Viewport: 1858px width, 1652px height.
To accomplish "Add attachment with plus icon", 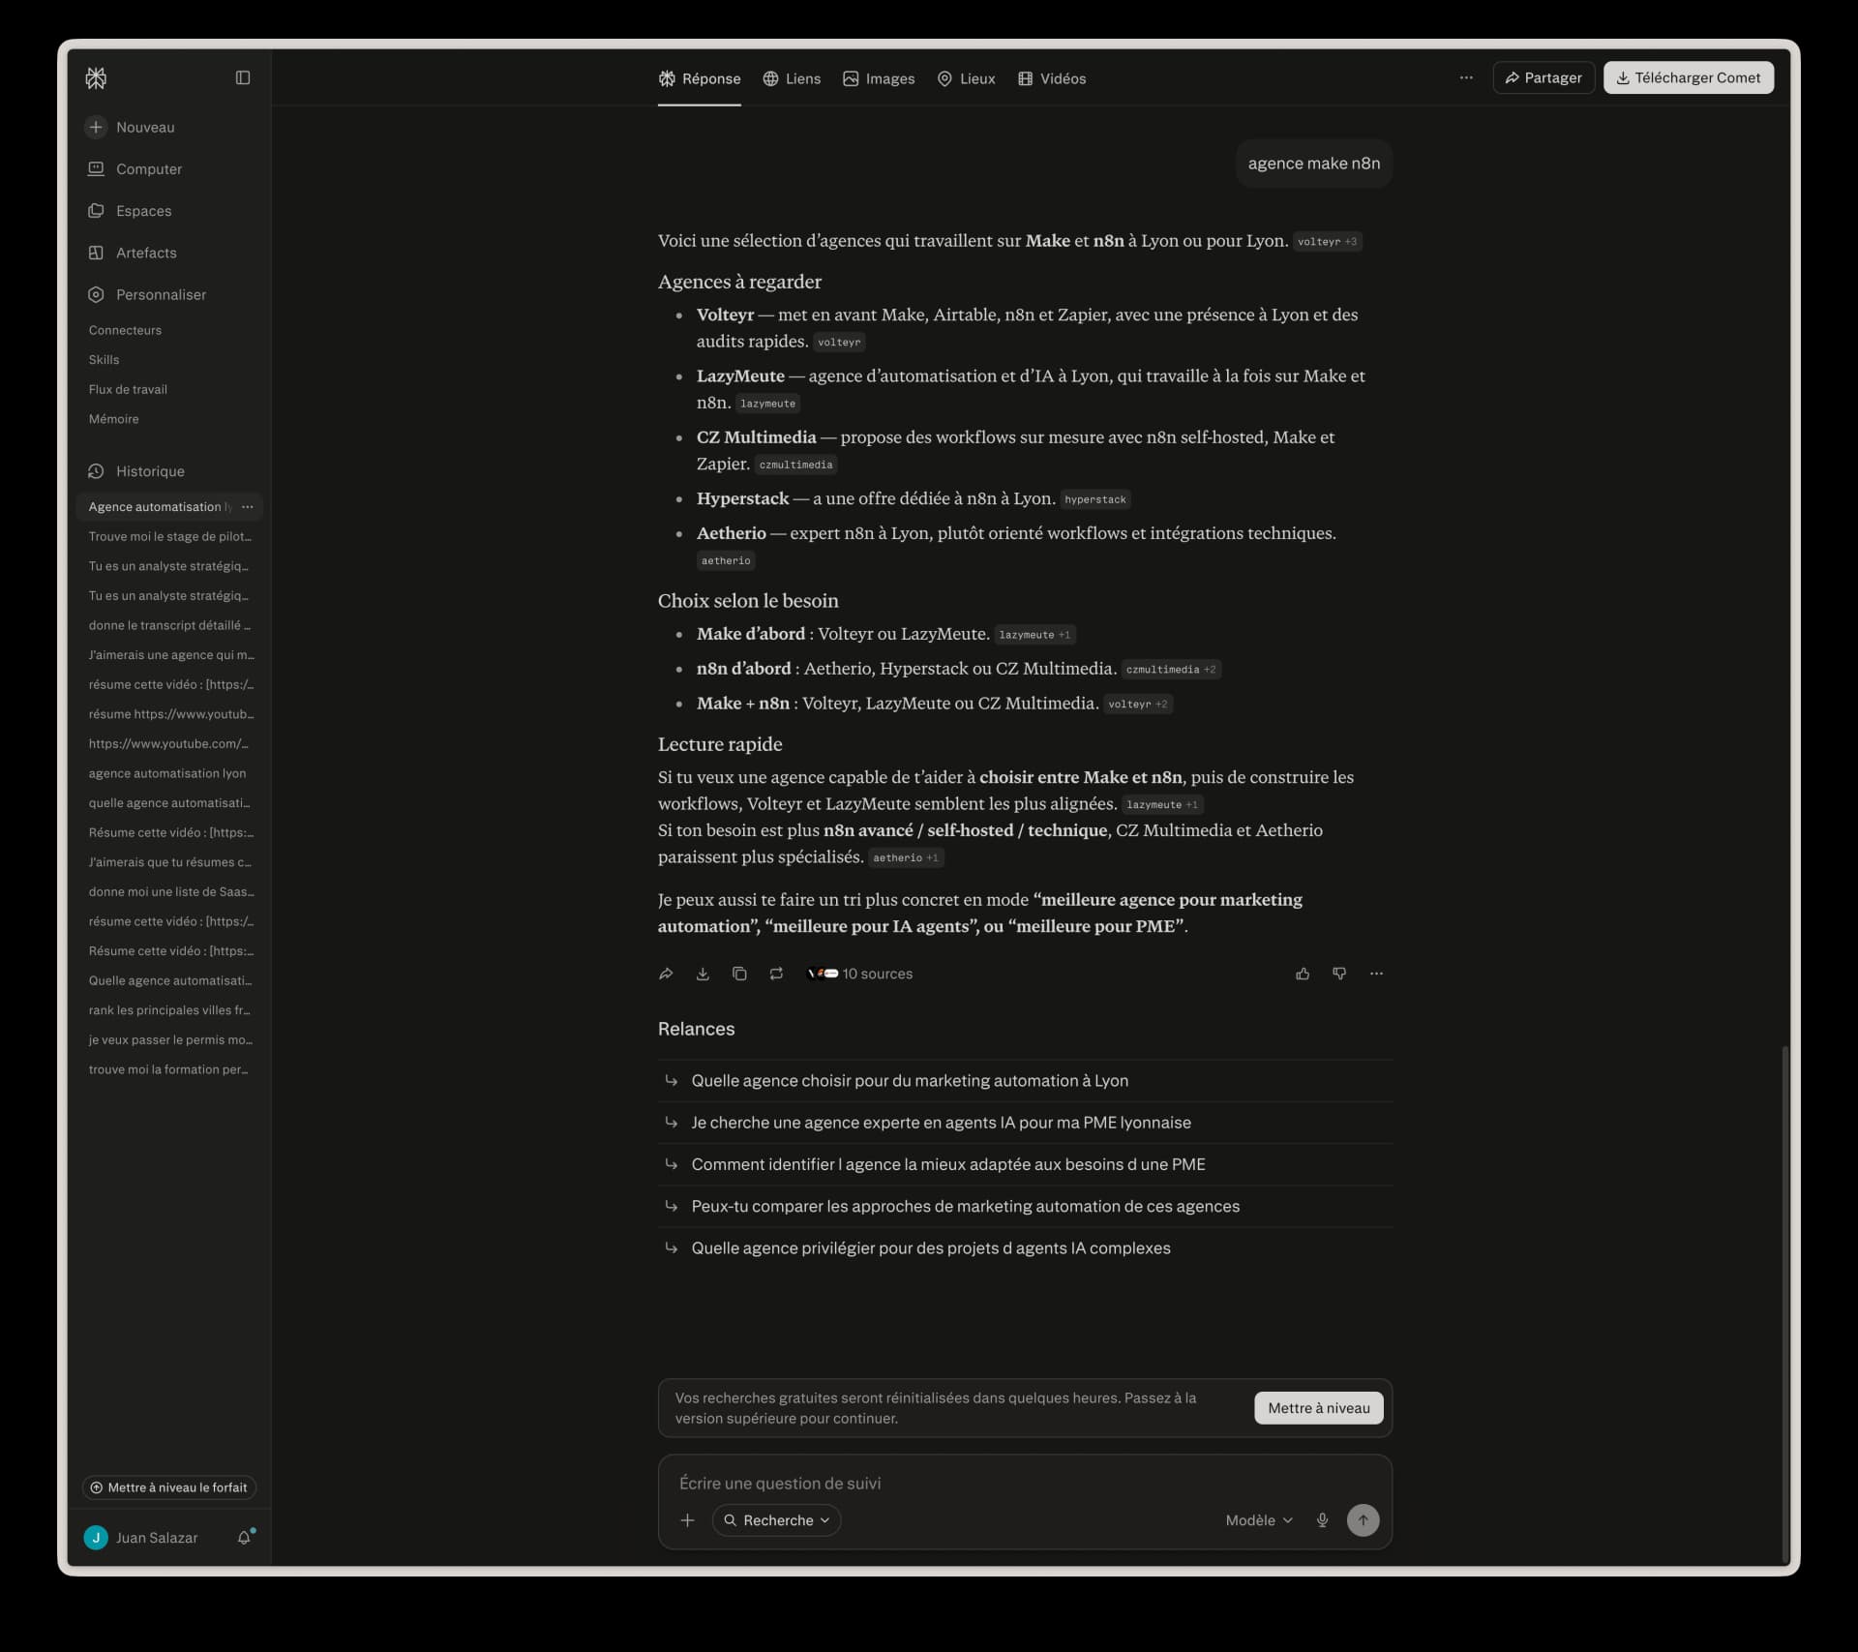I will [x=687, y=1520].
